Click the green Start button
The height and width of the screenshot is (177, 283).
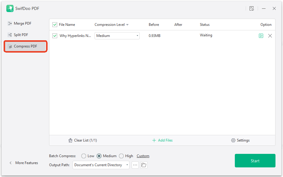click(255, 160)
